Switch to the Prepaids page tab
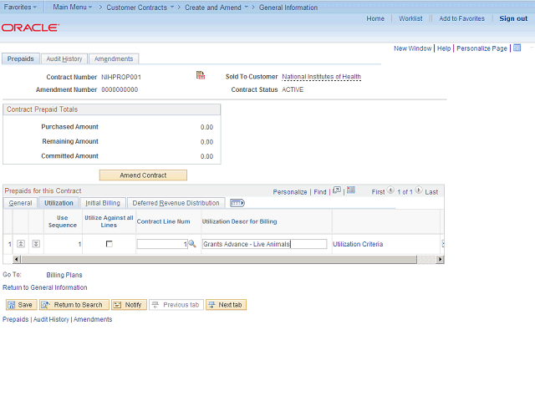The height and width of the screenshot is (401, 535). click(x=20, y=58)
